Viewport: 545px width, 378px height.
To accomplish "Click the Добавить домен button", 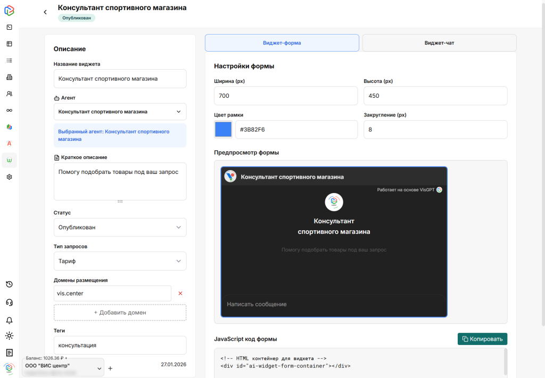I will coord(120,313).
